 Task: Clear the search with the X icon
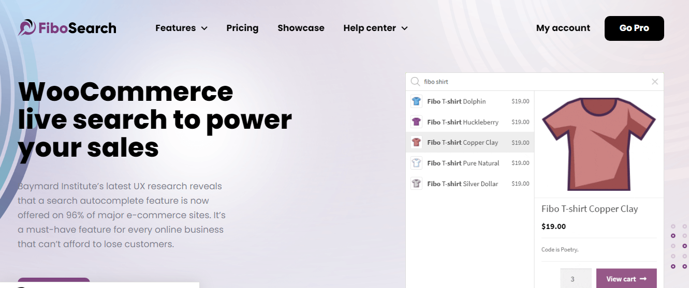[x=655, y=82]
